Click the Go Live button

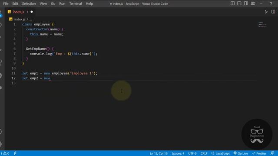click(x=241, y=153)
